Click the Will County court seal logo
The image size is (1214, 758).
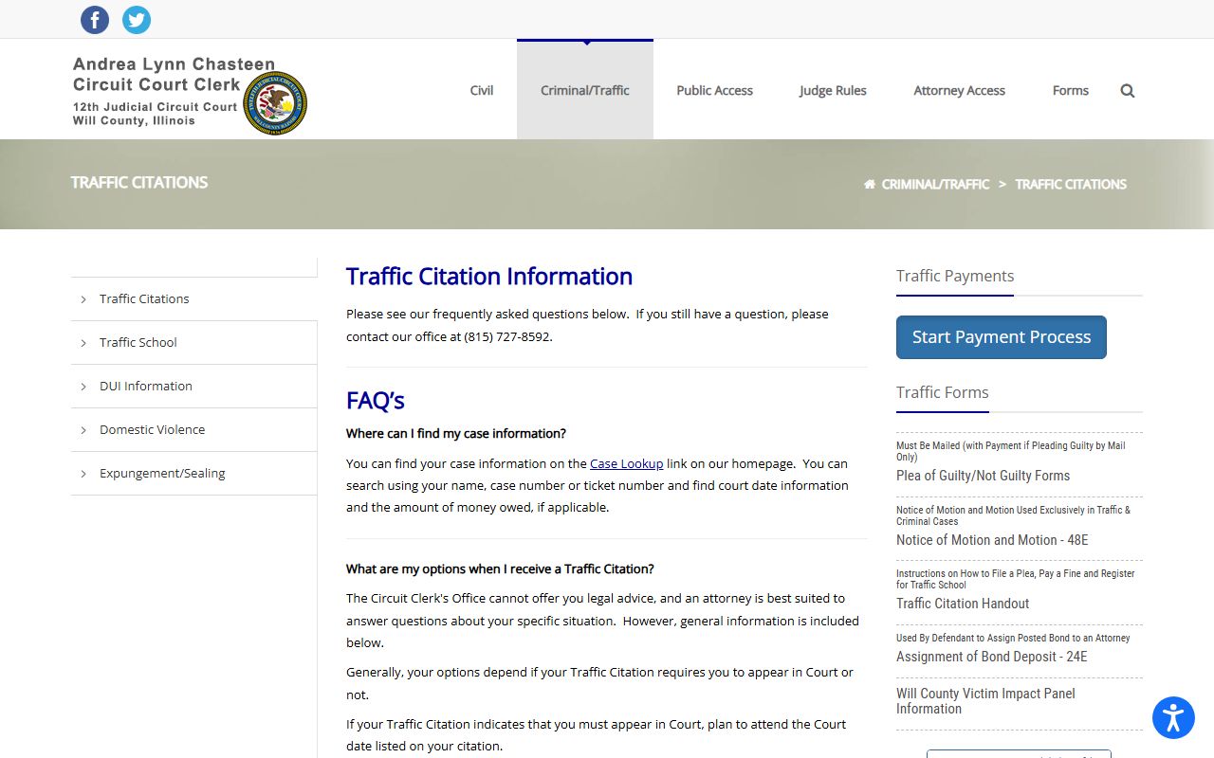275,103
